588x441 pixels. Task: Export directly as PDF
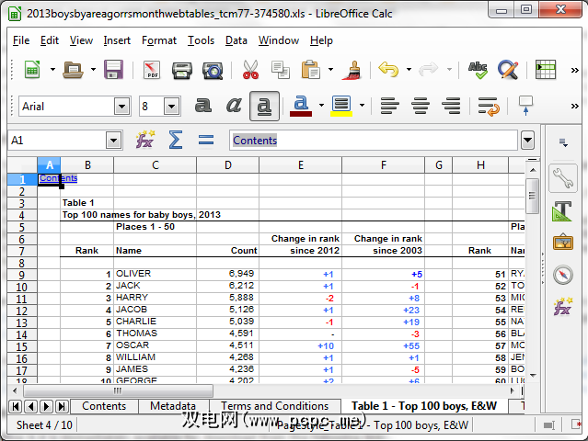150,70
